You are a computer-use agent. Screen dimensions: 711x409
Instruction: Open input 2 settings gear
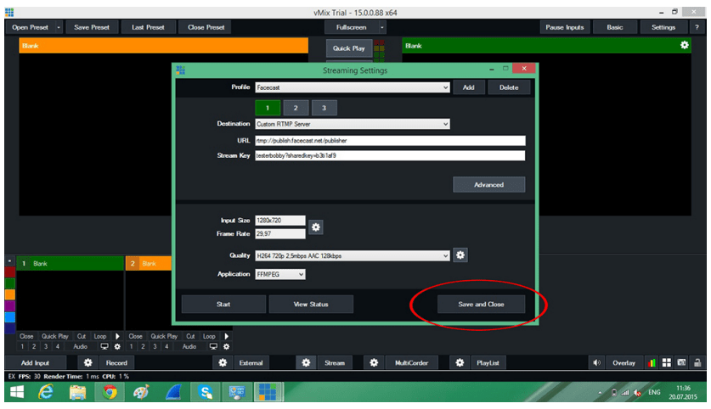(226, 346)
